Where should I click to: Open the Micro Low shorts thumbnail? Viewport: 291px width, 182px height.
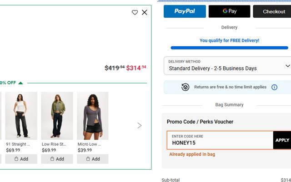[93, 116]
